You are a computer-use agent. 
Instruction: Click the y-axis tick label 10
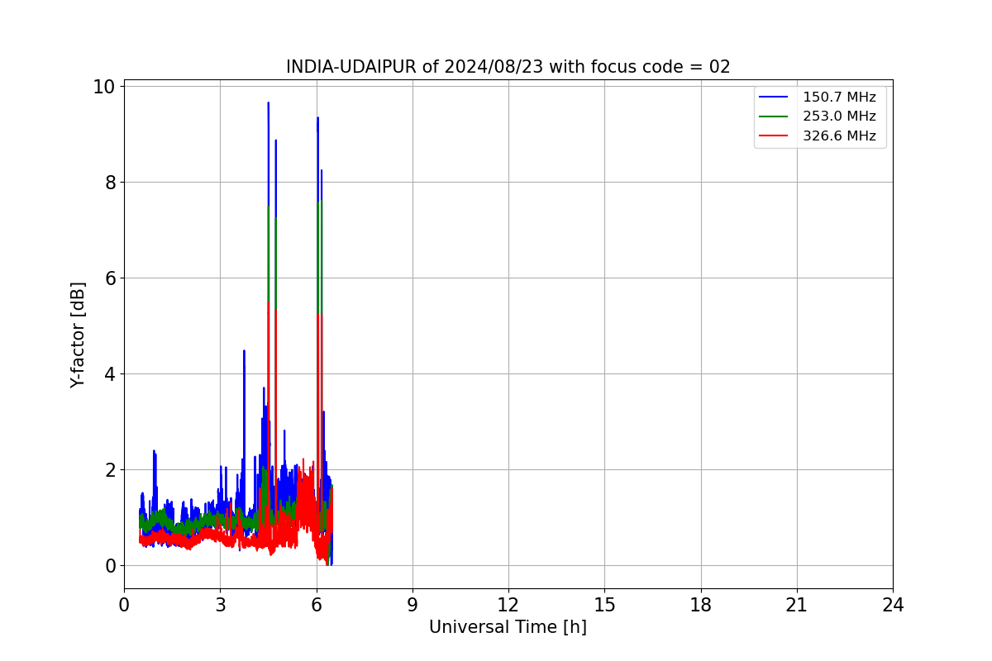pos(106,86)
